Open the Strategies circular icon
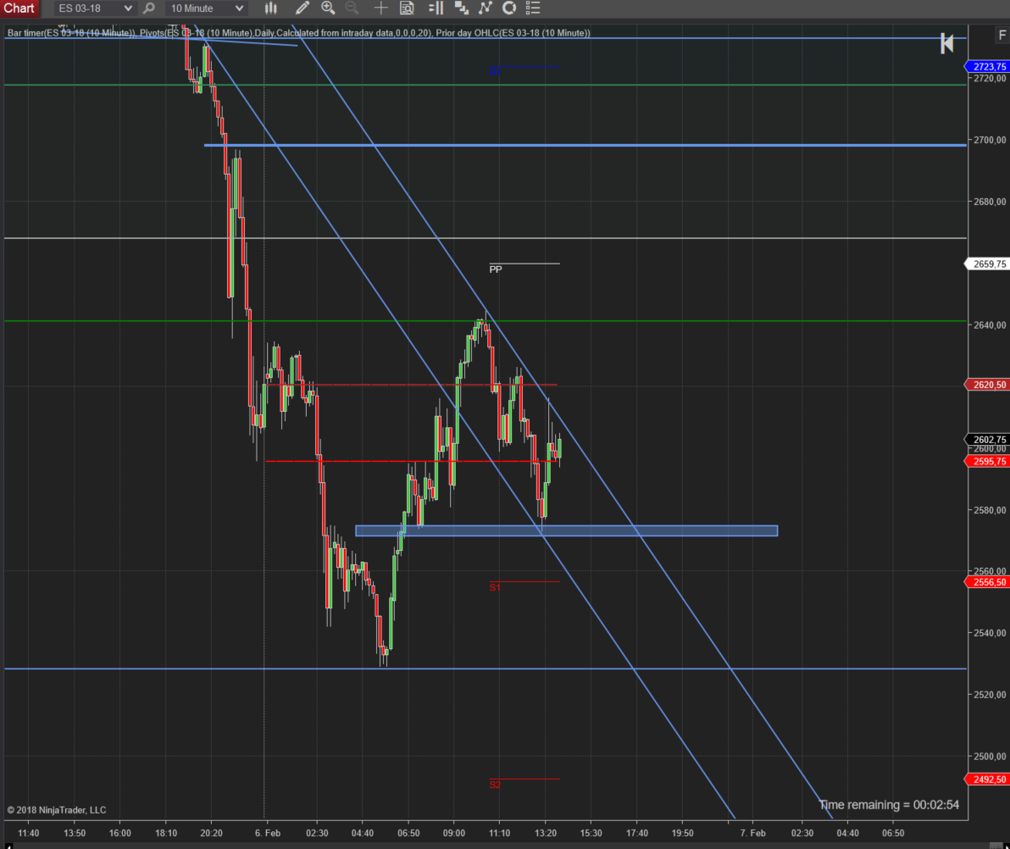Viewport: 1010px width, 849px height. [x=509, y=8]
